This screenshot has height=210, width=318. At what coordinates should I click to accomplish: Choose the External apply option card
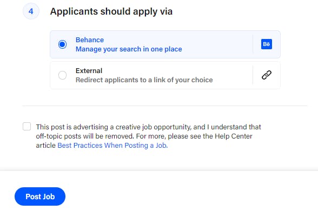[165, 75]
